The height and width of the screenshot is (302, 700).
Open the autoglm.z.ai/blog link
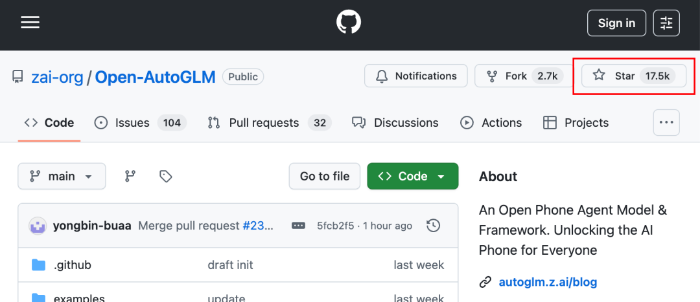[x=548, y=282]
